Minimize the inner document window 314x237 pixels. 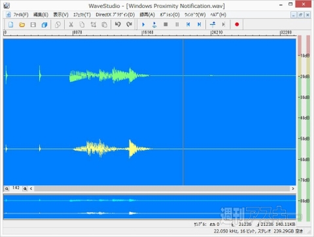tap(294, 15)
